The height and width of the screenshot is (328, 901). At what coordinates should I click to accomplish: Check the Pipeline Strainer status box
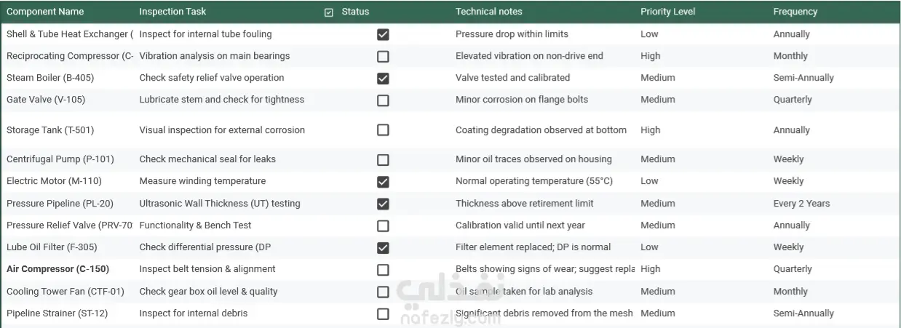coord(383,314)
